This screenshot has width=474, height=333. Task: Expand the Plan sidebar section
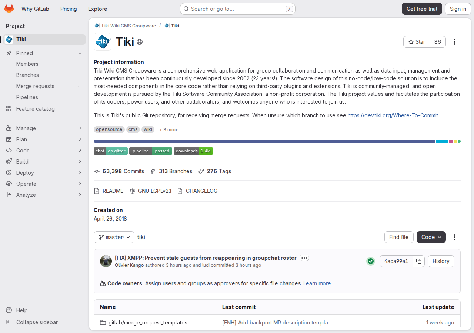[44, 139]
